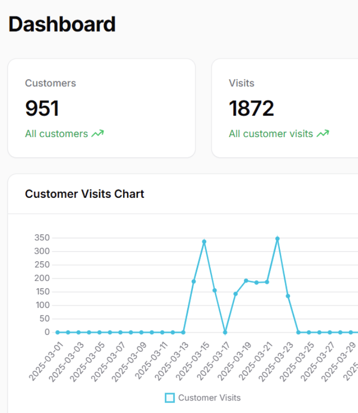Select the highest data point on 2025-03-22
This screenshot has height=413, width=358.
tap(277, 239)
